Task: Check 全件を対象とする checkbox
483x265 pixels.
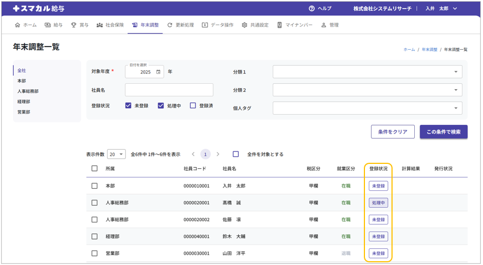Action: (x=236, y=154)
